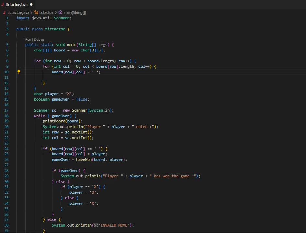Screen dimensions: 306x233
Task: Click the 'boolean gameOver = false' line
Action: click(x=62, y=99)
